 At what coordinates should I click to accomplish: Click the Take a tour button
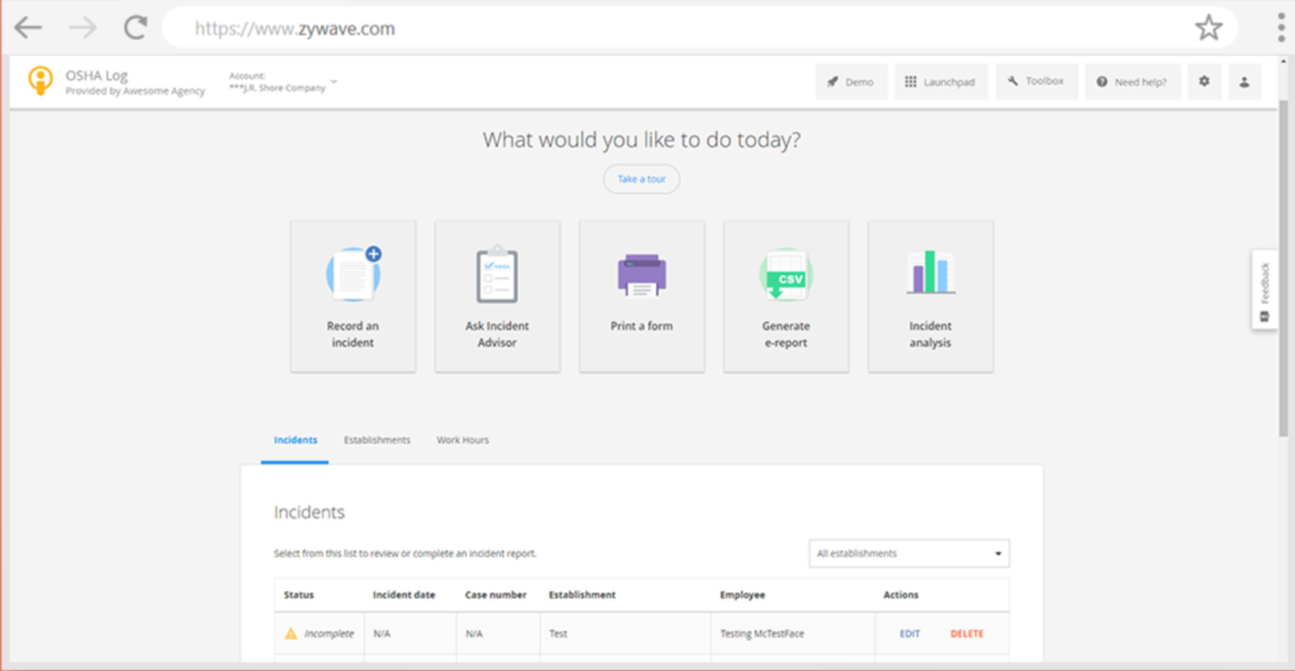[x=641, y=179]
